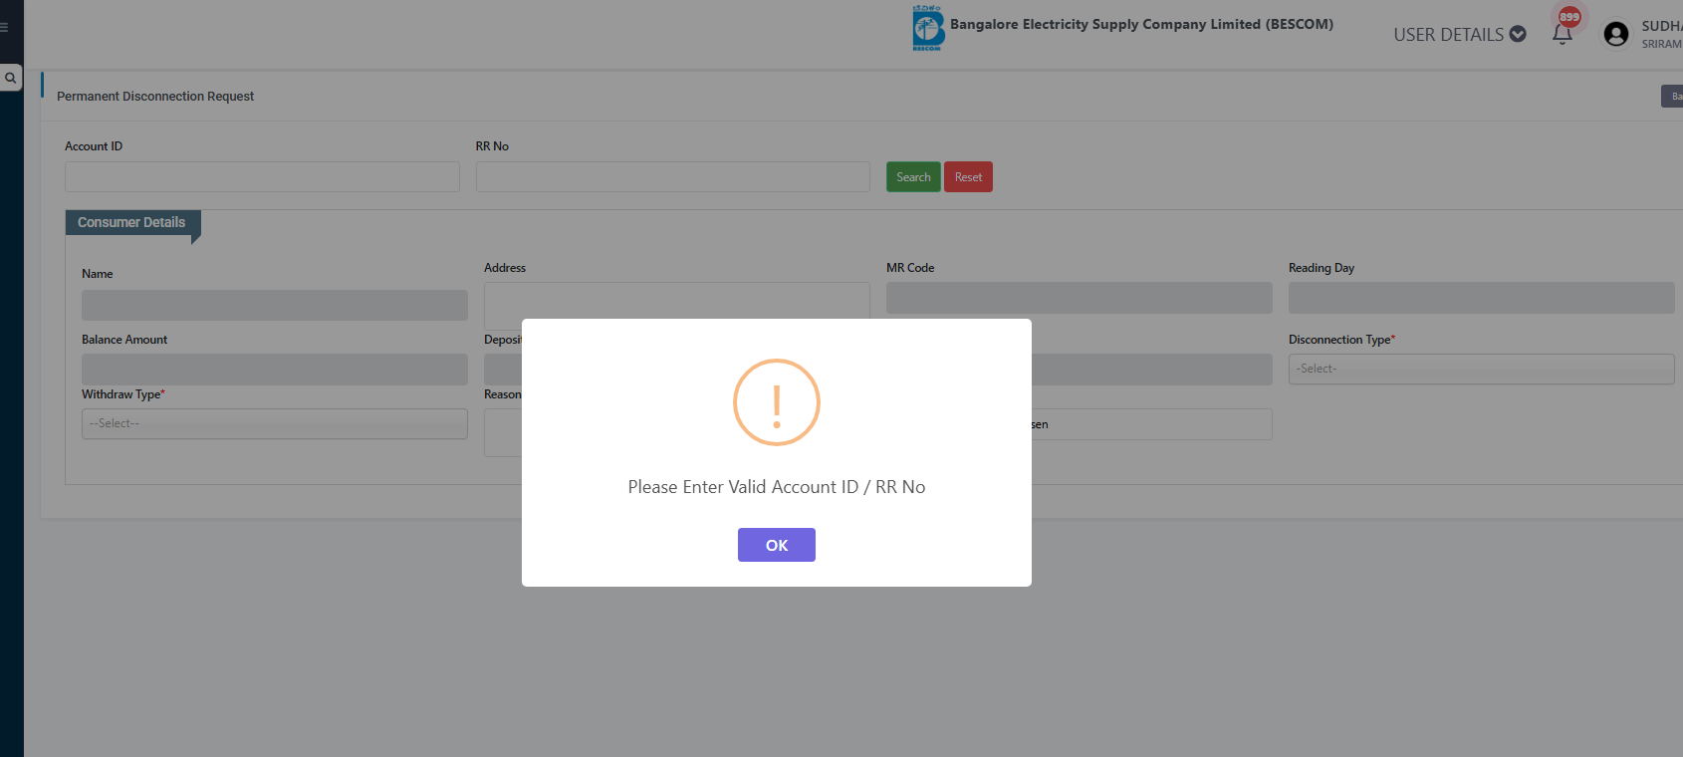Open the user profile avatar
The image size is (1683, 757).
[x=1615, y=34]
